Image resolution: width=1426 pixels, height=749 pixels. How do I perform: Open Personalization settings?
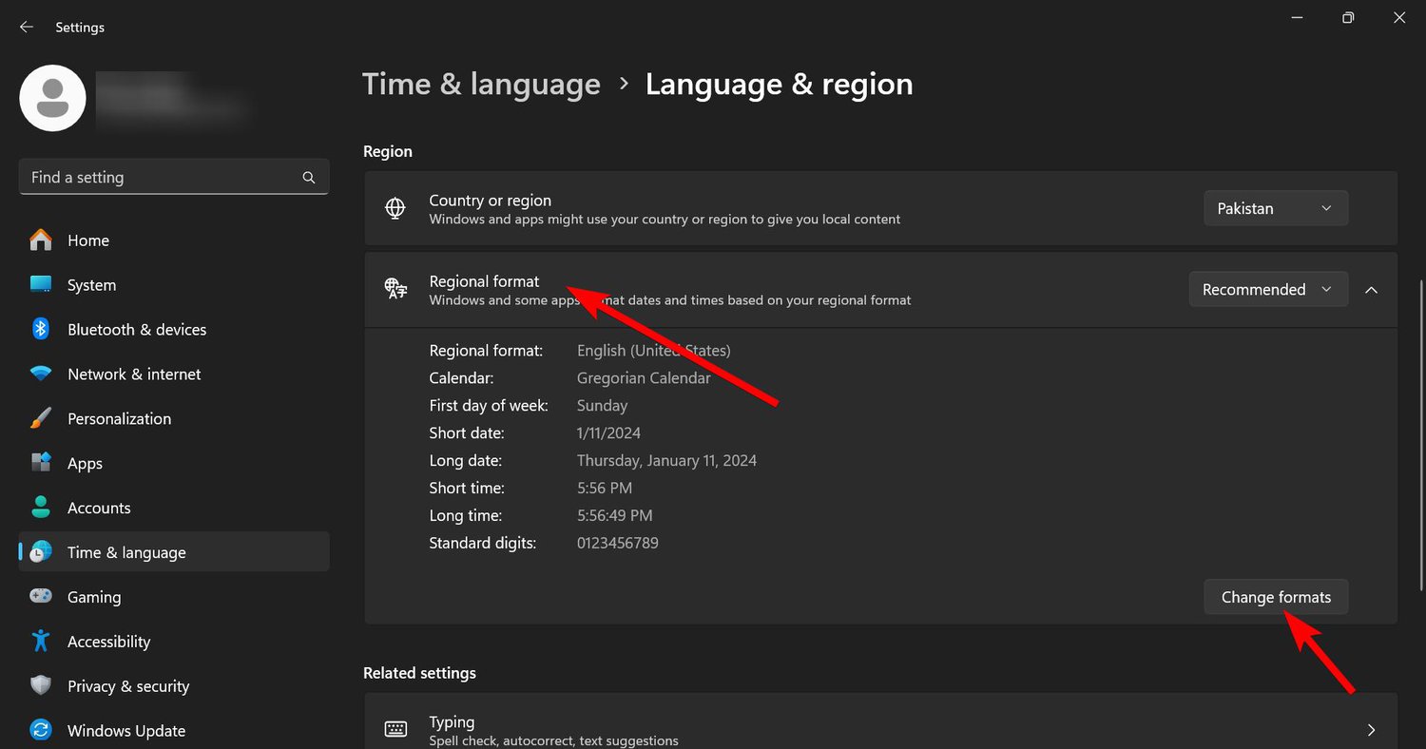119,418
